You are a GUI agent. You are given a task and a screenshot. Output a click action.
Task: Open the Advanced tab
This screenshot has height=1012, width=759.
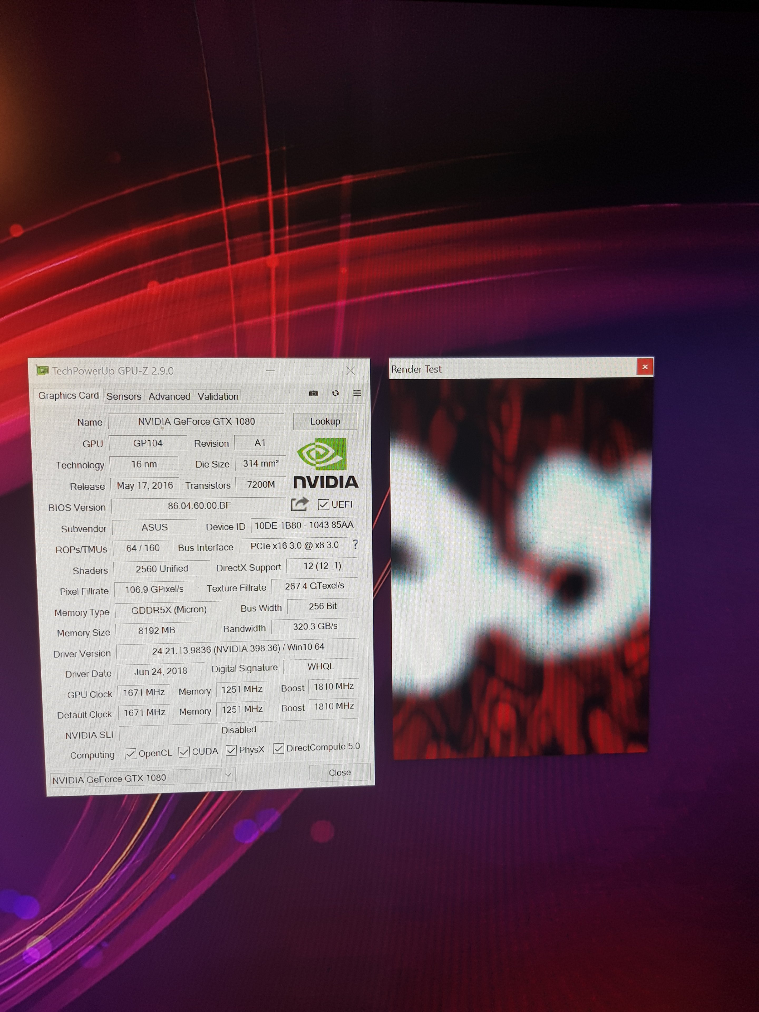click(x=169, y=396)
